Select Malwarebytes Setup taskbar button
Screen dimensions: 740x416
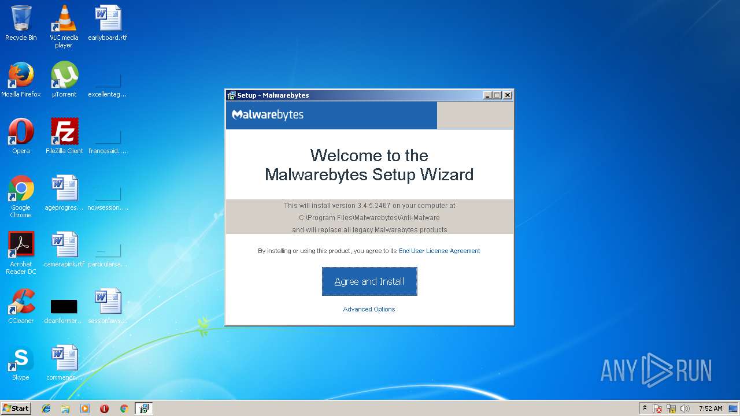pyautogui.click(x=143, y=408)
